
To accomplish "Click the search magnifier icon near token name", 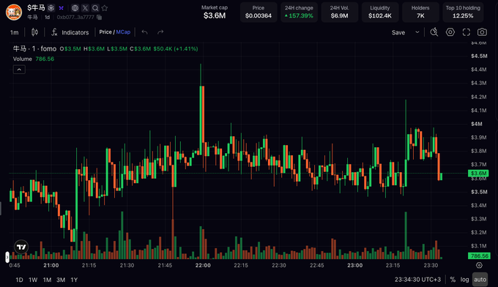I will pos(95,8).
